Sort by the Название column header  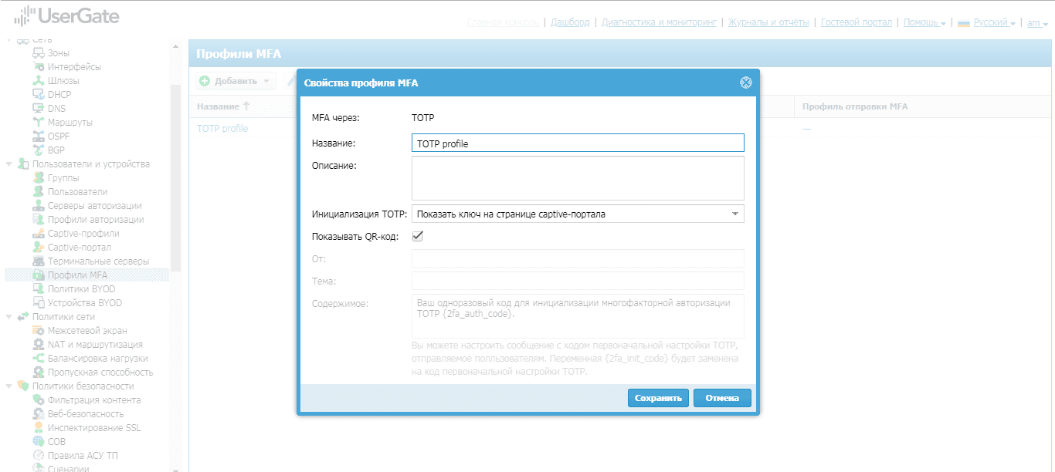pyautogui.click(x=223, y=106)
